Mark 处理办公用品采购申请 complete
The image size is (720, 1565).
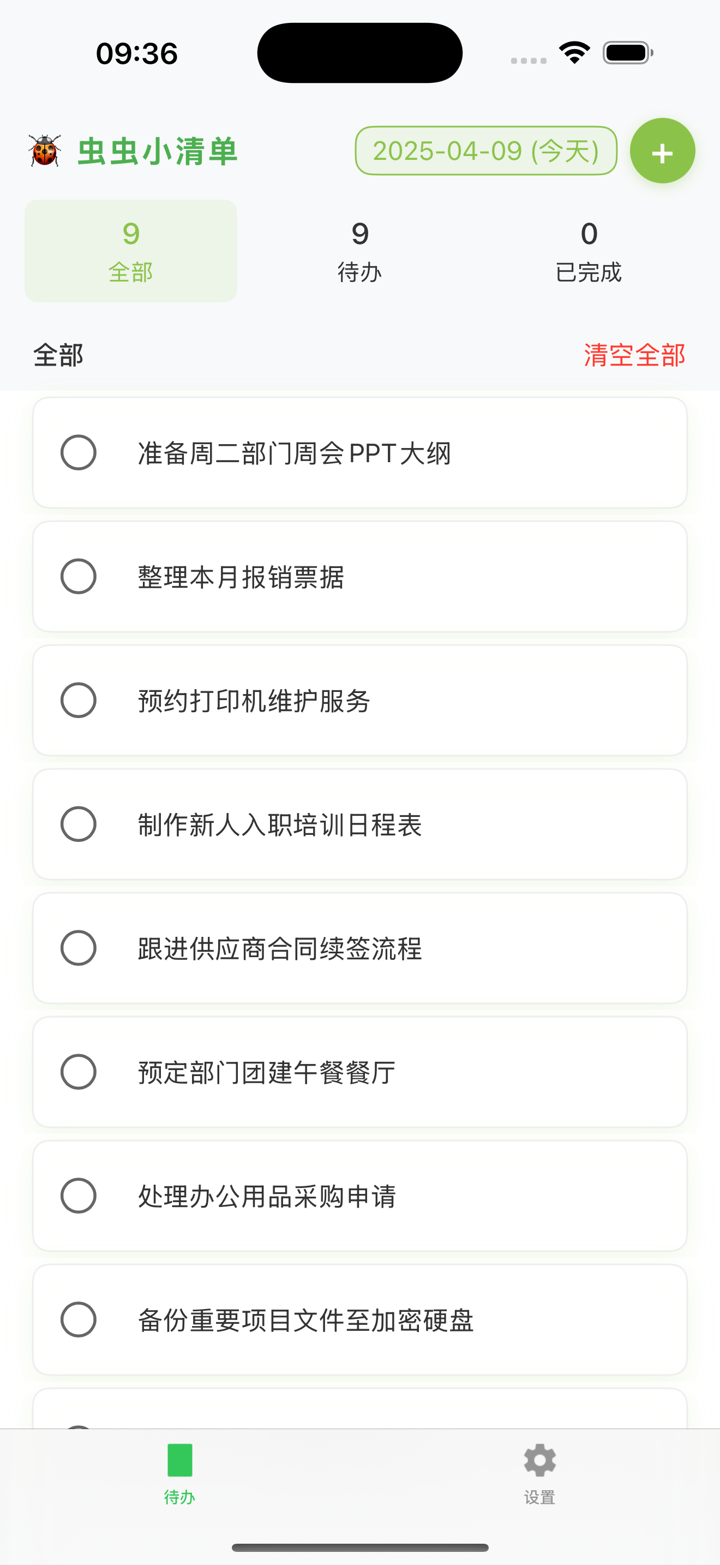[x=79, y=1196]
